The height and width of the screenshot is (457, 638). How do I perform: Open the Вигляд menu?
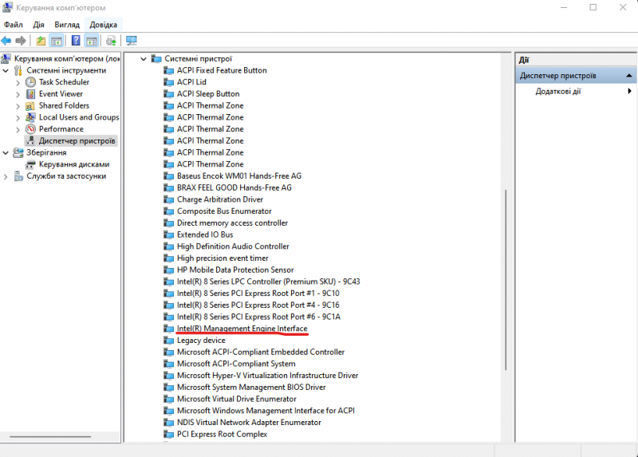67,25
